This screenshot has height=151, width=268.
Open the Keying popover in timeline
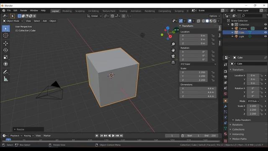pos(28,135)
